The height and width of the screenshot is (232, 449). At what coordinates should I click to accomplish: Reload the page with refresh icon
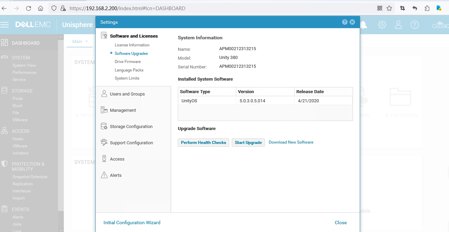(x=29, y=8)
